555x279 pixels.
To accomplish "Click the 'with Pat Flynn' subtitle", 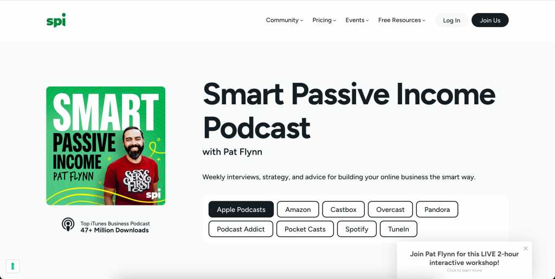I will [x=232, y=152].
